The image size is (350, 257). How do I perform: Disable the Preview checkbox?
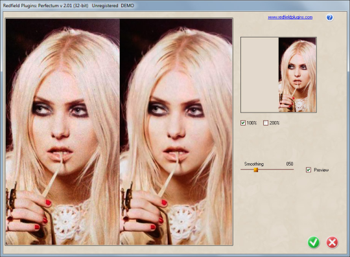coord(309,170)
